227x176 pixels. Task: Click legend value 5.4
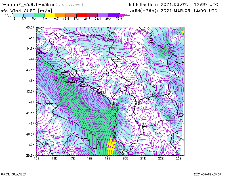tap(34, 19)
